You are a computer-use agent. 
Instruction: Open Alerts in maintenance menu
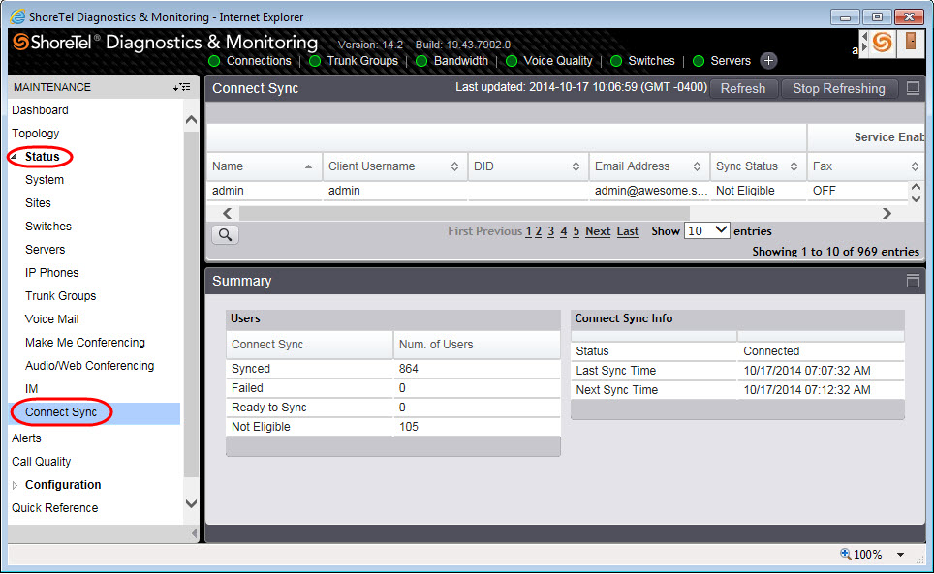point(26,438)
